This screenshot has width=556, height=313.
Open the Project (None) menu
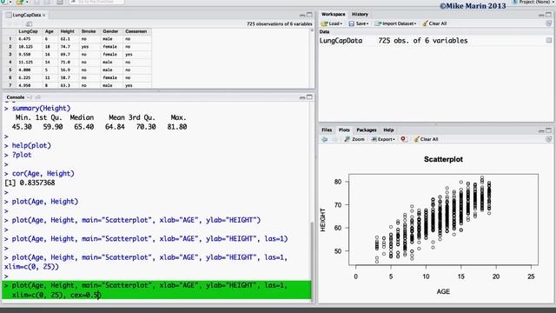point(533,2)
